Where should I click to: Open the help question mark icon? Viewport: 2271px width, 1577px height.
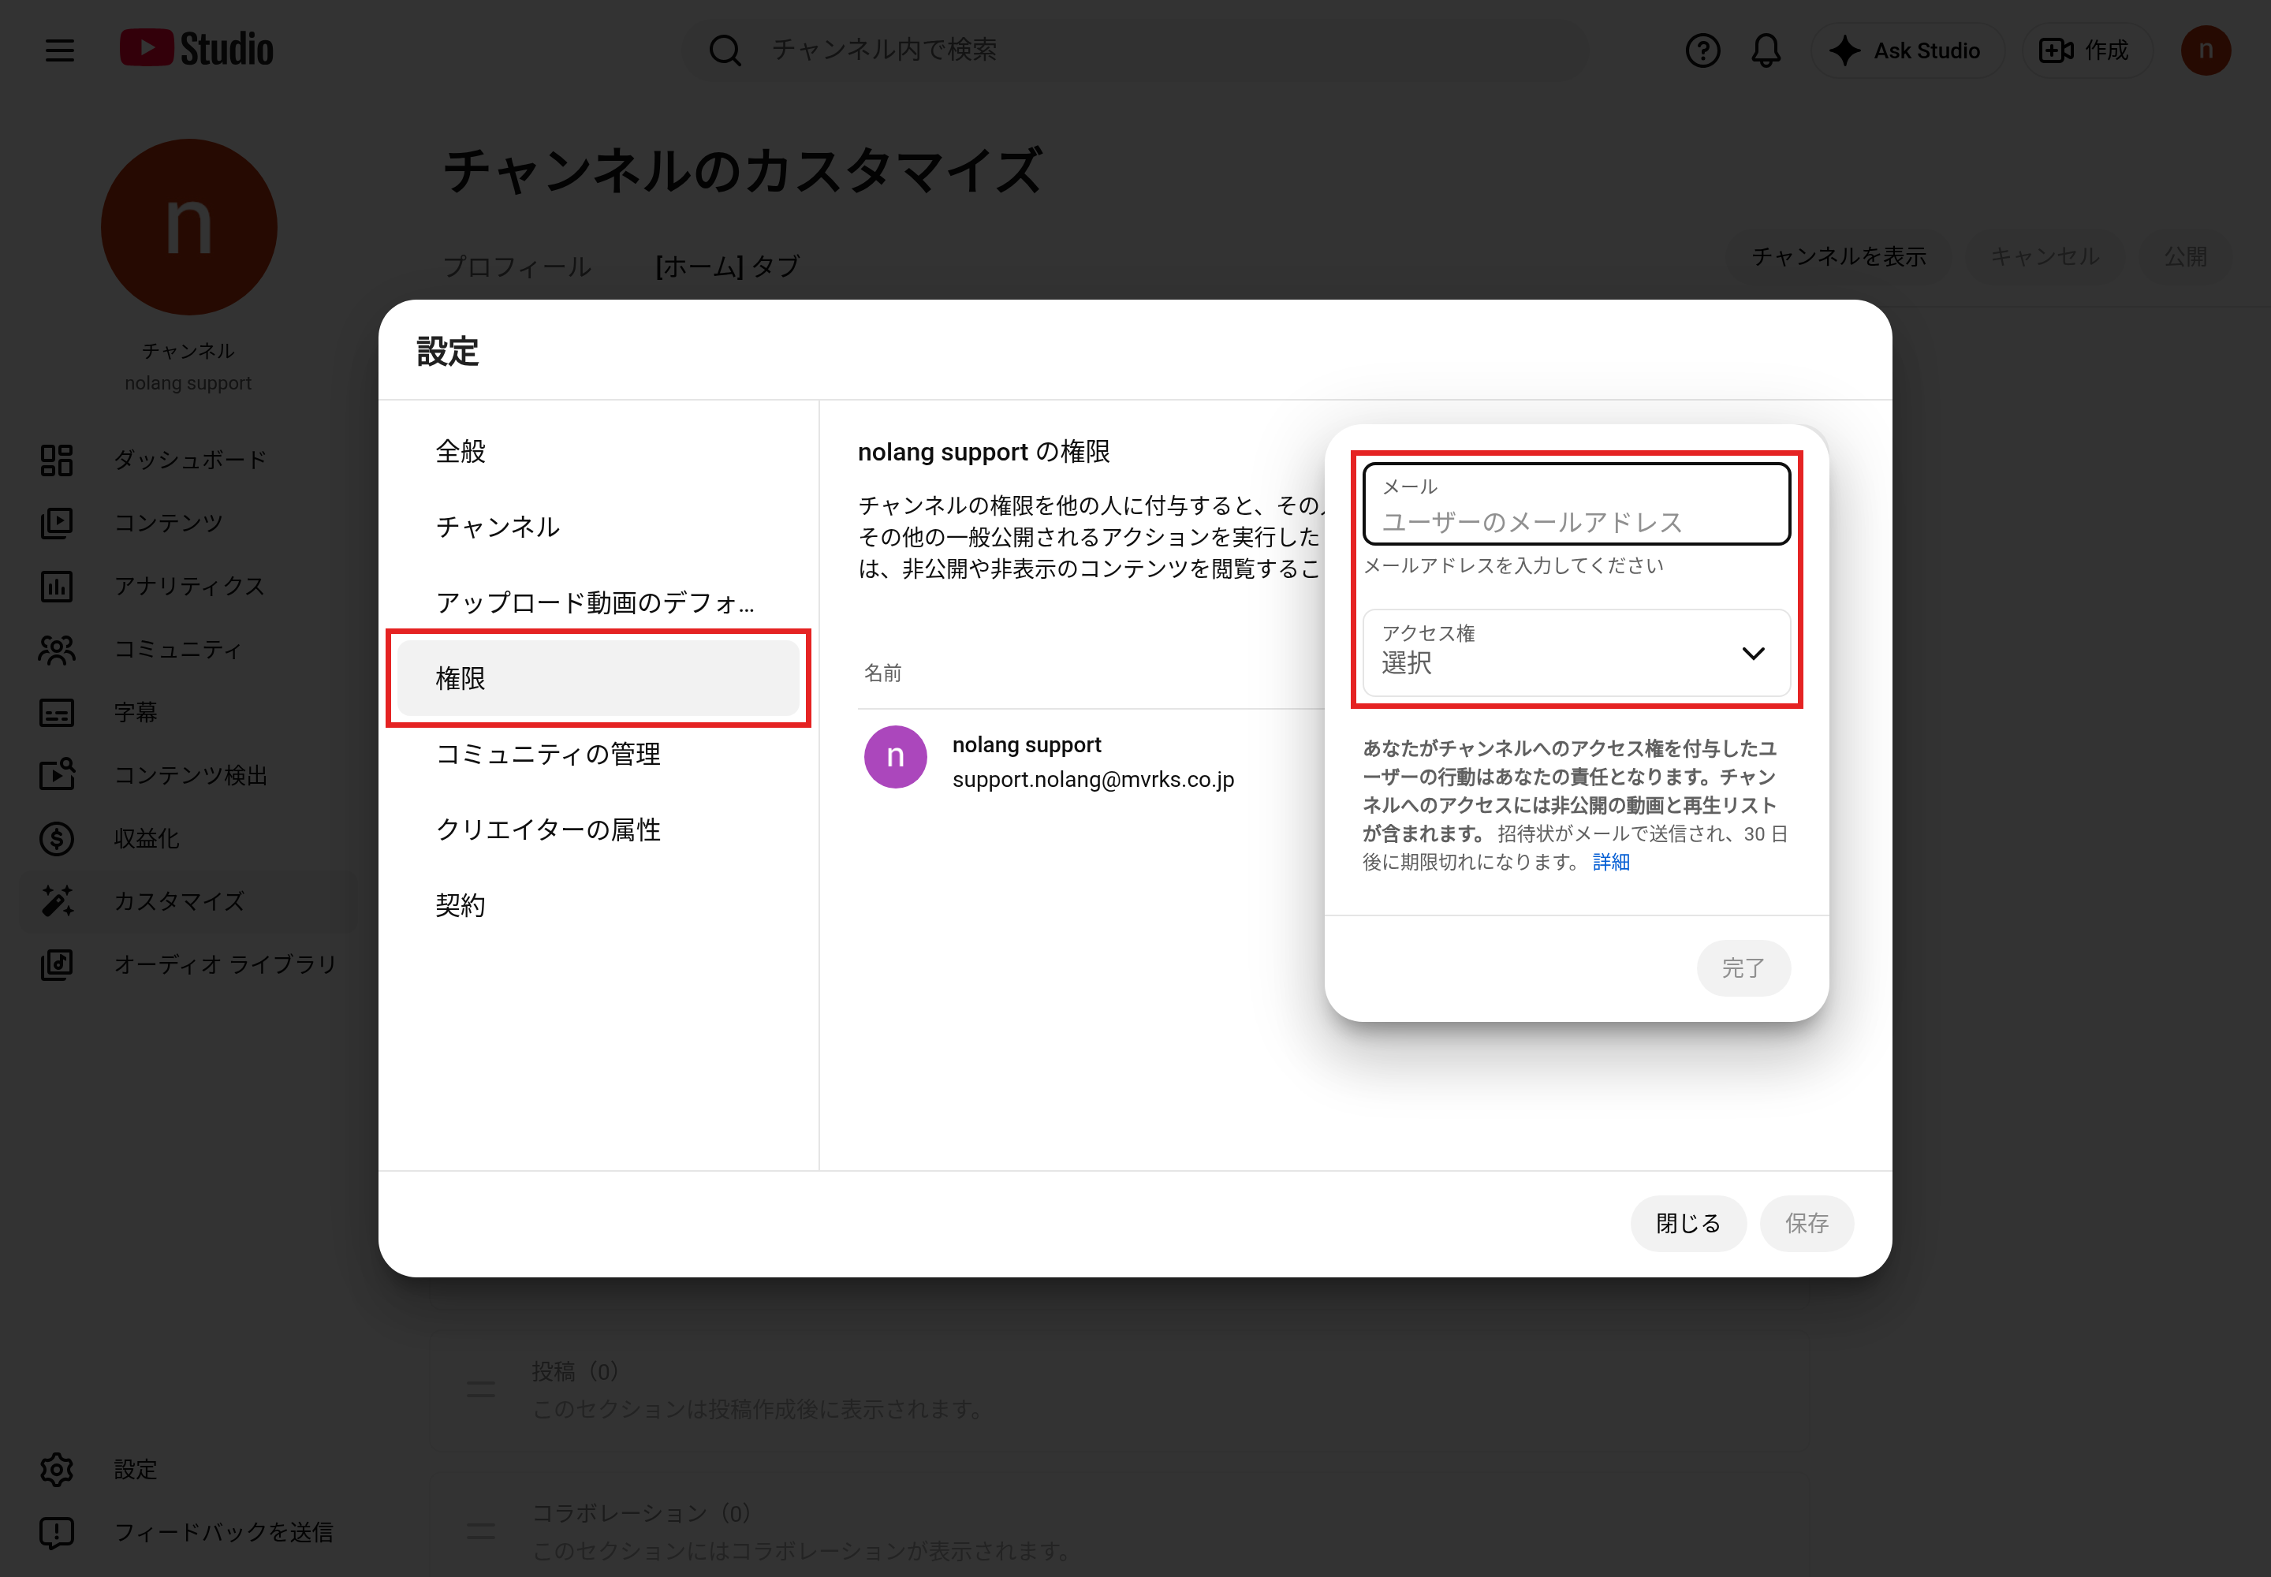coord(1702,50)
